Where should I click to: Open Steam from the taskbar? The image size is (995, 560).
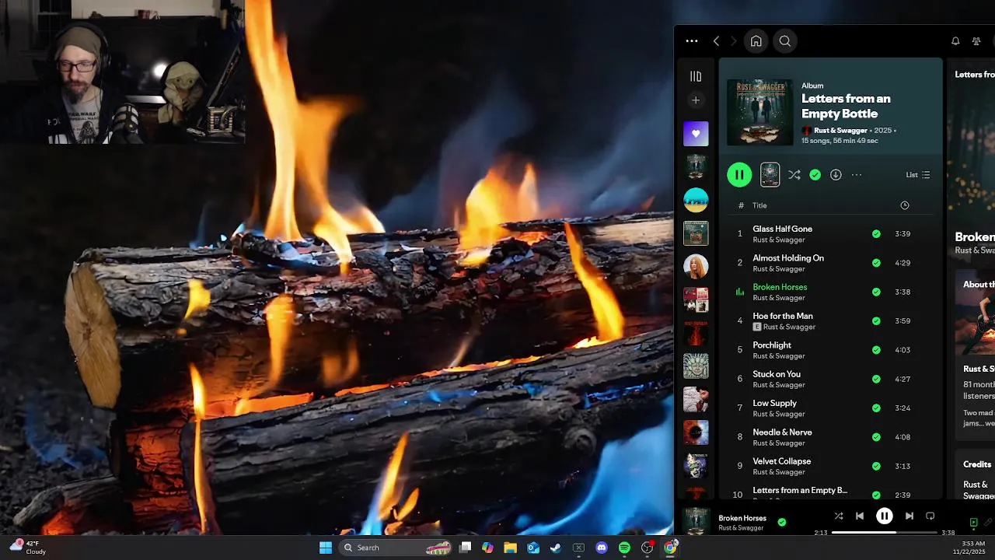(x=556, y=548)
